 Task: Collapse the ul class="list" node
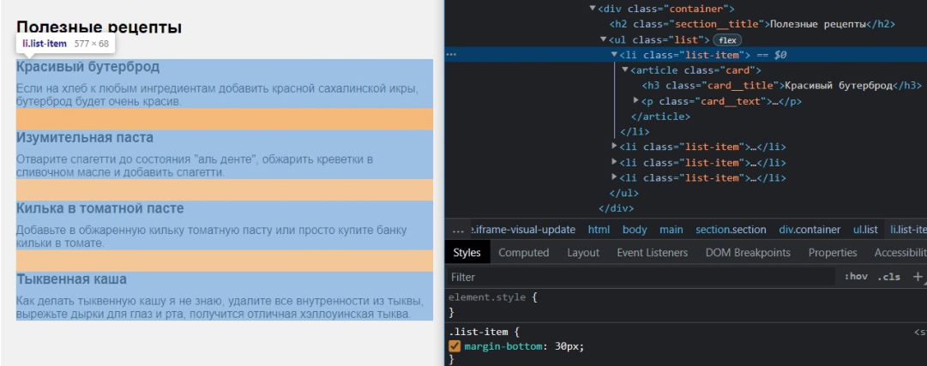click(x=603, y=40)
